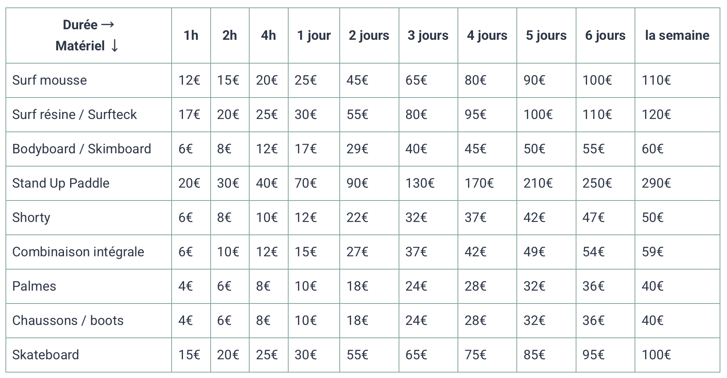Click the Surf résine / Surfteck label

point(74,115)
